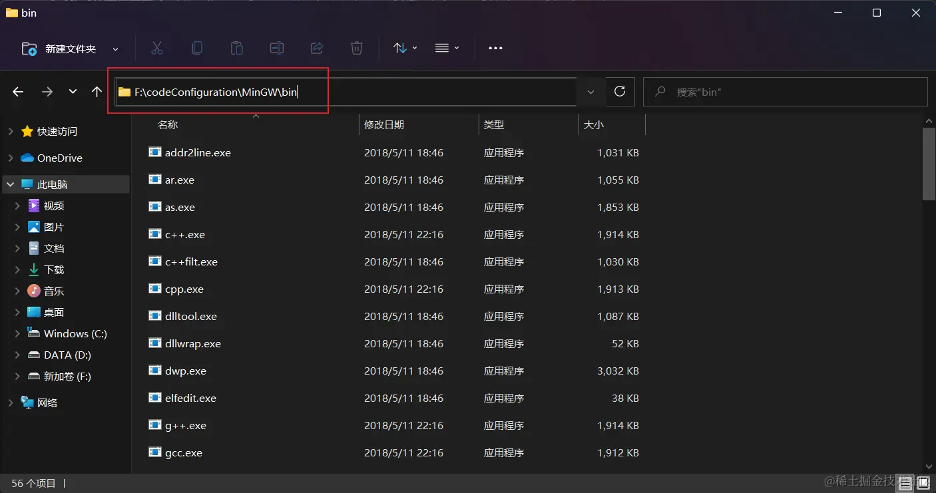Screen dimensions: 936x493
Task: Click the Copy icon in toolbar
Action: [197, 48]
